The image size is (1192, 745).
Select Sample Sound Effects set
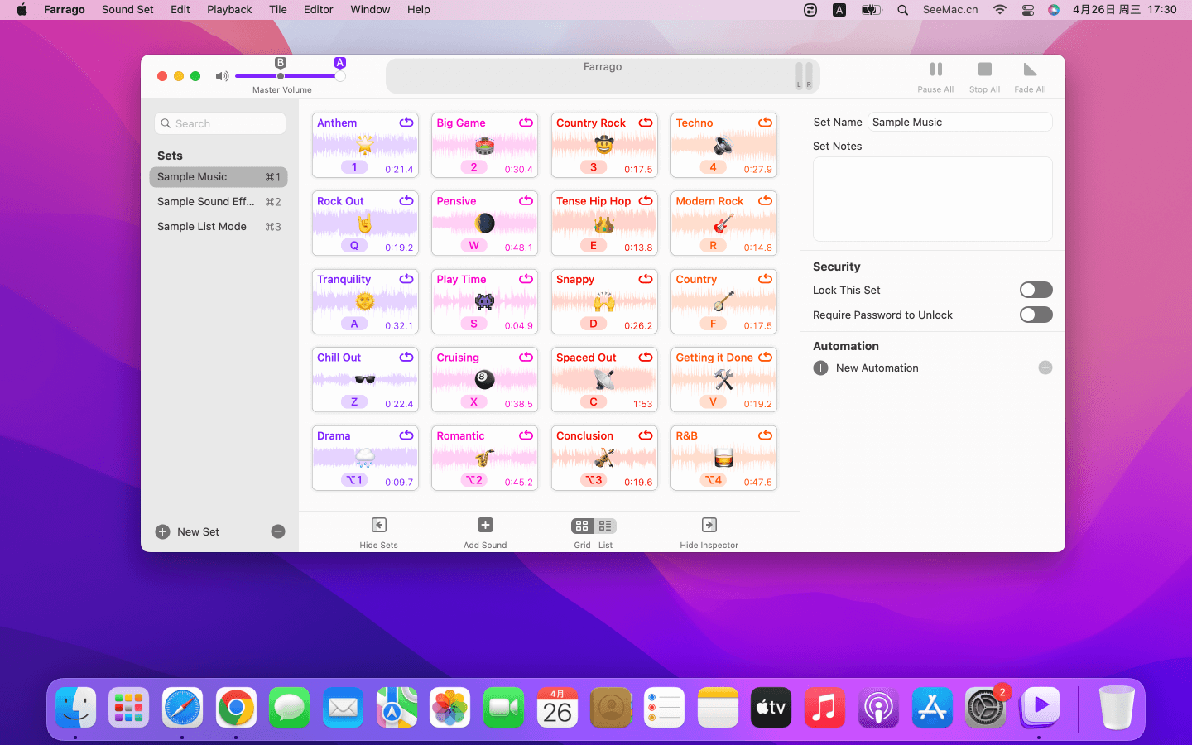219,202
